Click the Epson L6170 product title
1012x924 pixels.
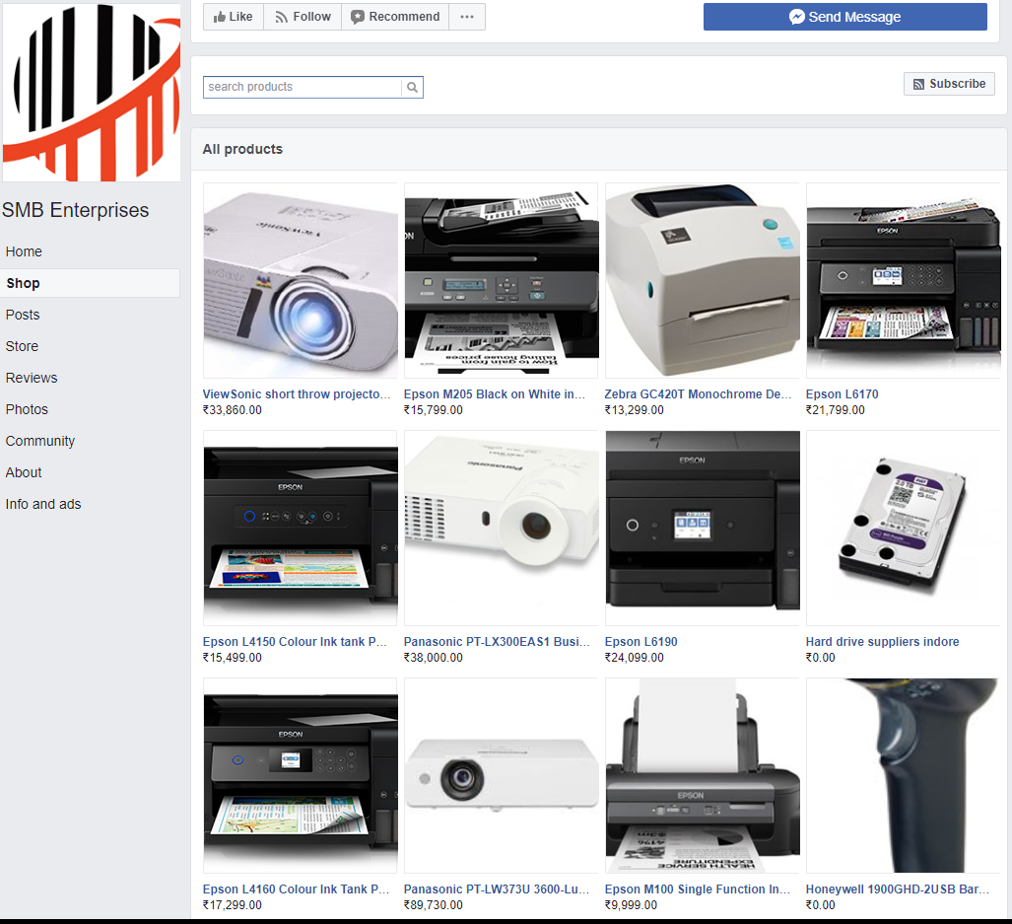point(843,394)
